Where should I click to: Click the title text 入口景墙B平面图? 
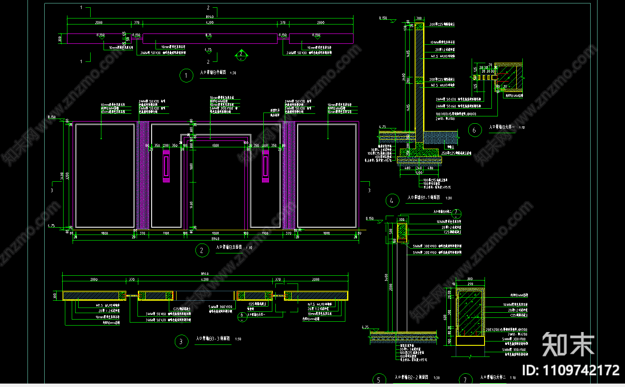pos(213,73)
